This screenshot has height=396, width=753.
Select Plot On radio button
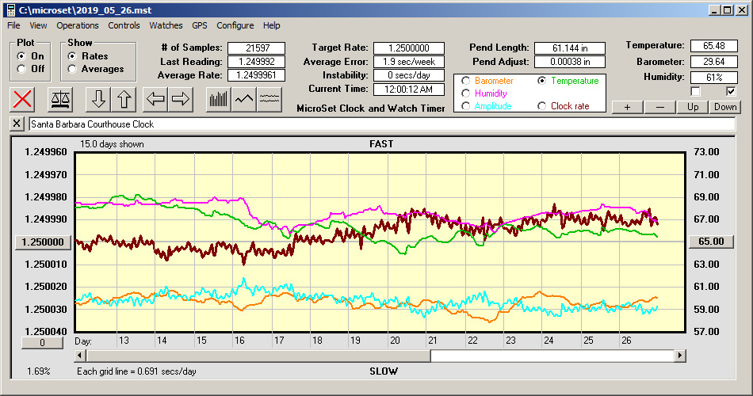click(21, 56)
